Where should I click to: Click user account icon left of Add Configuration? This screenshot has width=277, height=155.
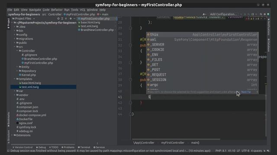pyautogui.click(x=204, y=14)
